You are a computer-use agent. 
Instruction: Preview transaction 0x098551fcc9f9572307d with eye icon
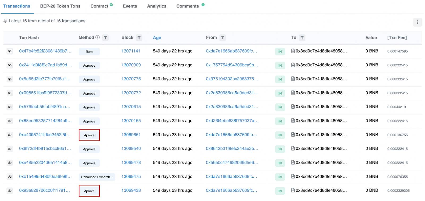pos(10,93)
